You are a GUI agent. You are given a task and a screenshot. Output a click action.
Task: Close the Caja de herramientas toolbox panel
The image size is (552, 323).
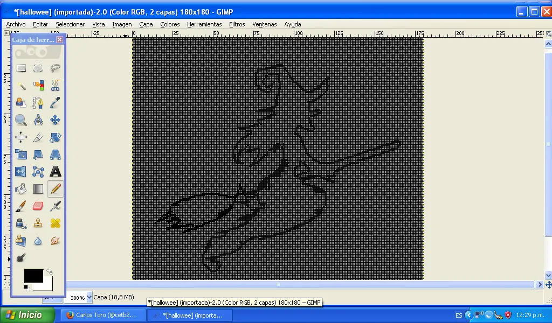click(60, 40)
